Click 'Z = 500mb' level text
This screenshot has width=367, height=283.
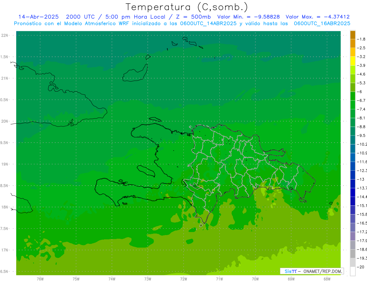click(193, 17)
